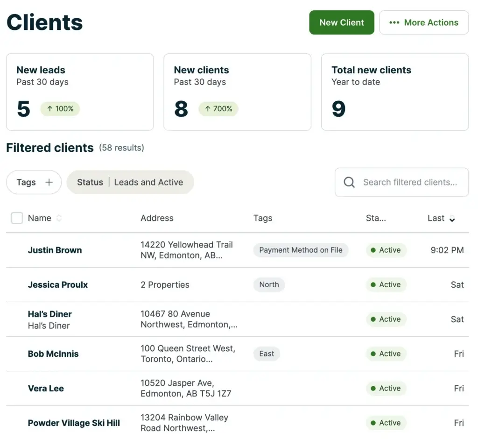478x439 pixels.
Task: Open the Status Leads and Active filter
Action: pyautogui.click(x=130, y=182)
